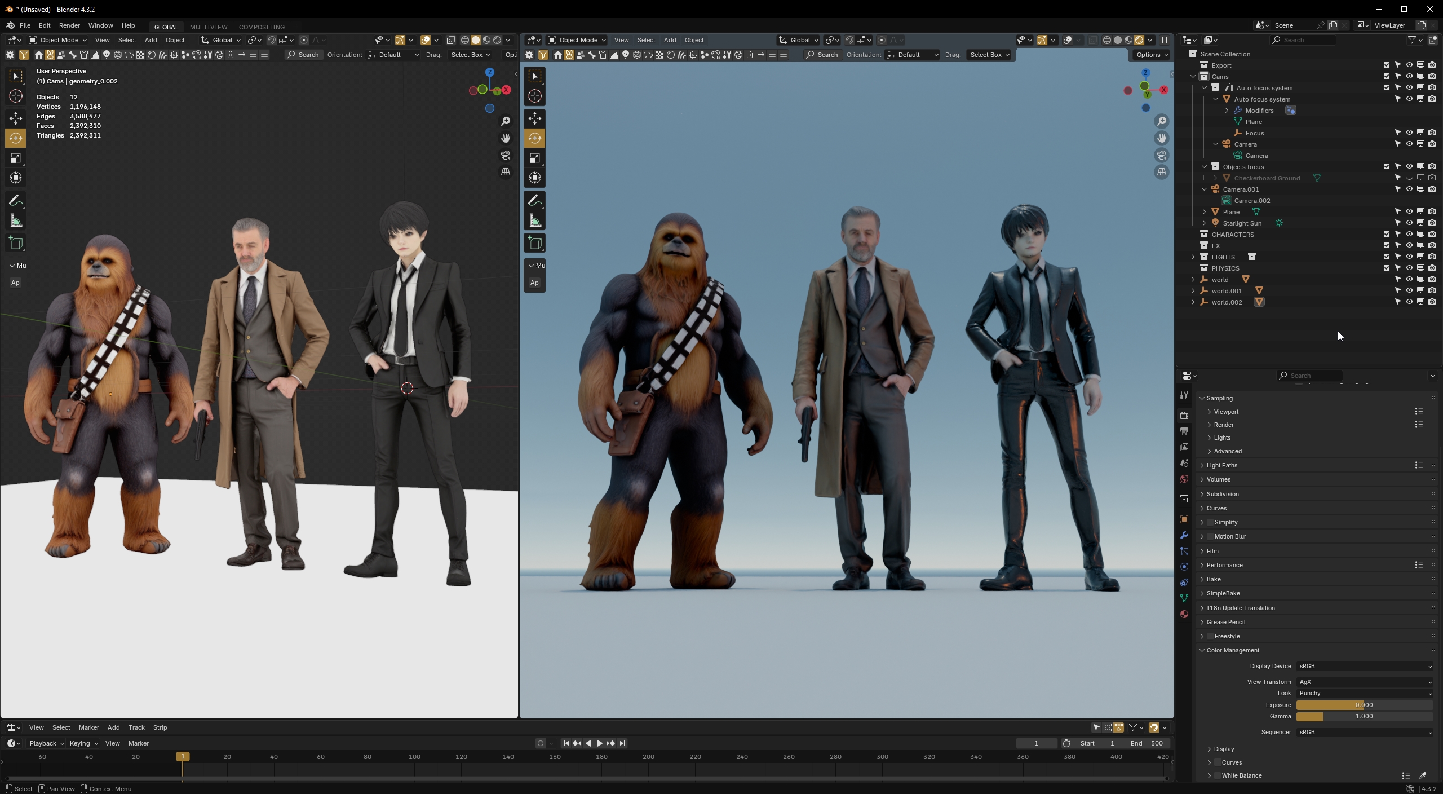This screenshot has width=1443, height=794.
Task: Switch right viewport to solid shading
Action: point(1118,40)
